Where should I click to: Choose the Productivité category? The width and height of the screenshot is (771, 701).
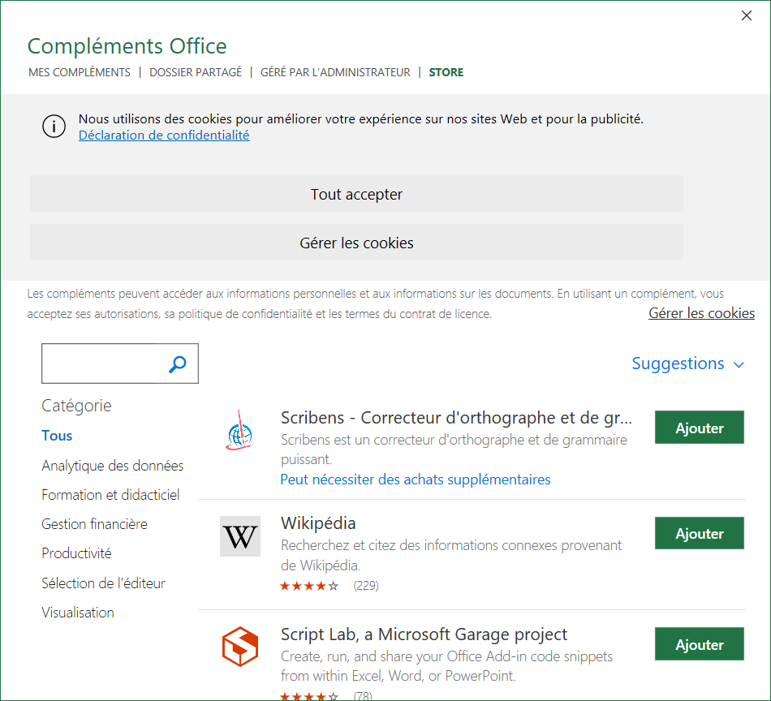pyautogui.click(x=77, y=553)
